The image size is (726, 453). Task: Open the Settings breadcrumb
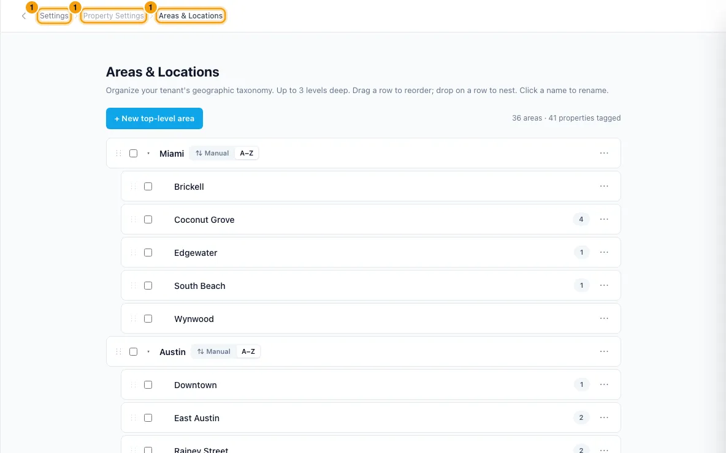tap(54, 16)
